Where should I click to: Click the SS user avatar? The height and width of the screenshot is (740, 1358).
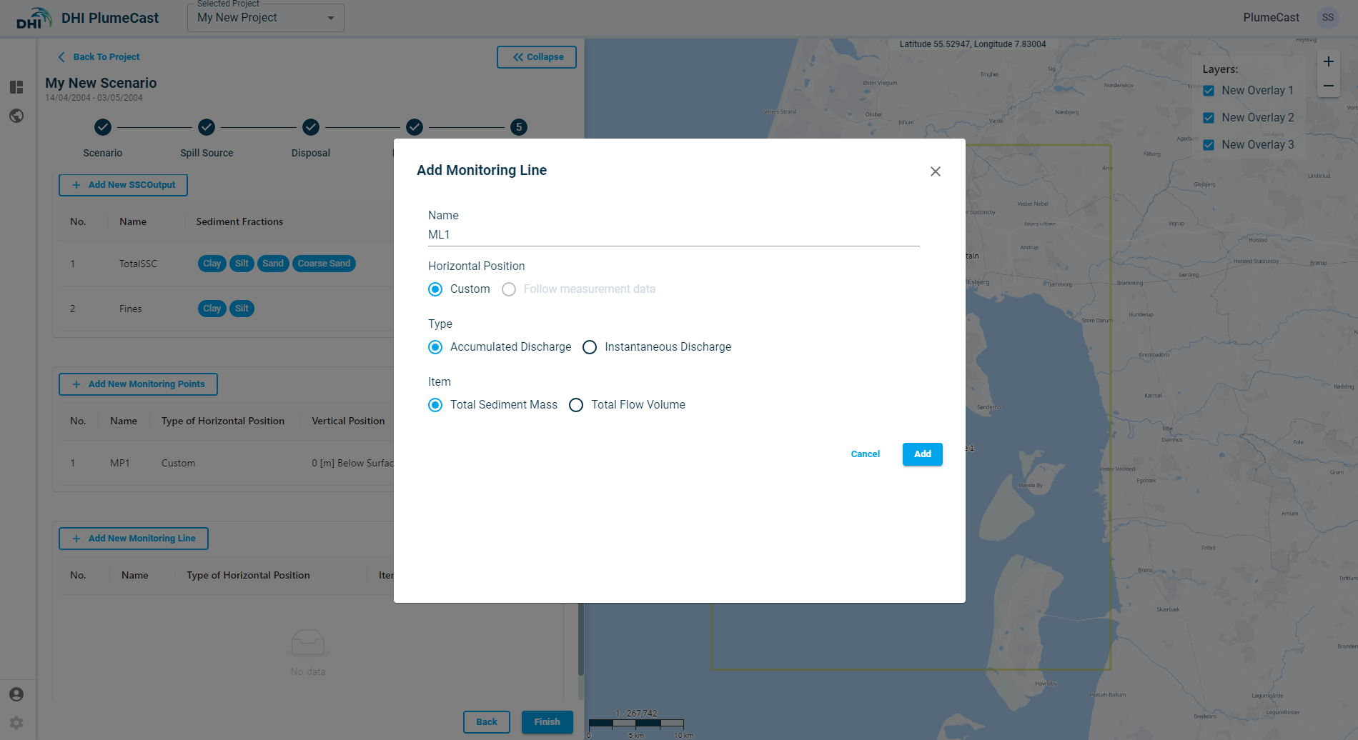click(x=1327, y=18)
